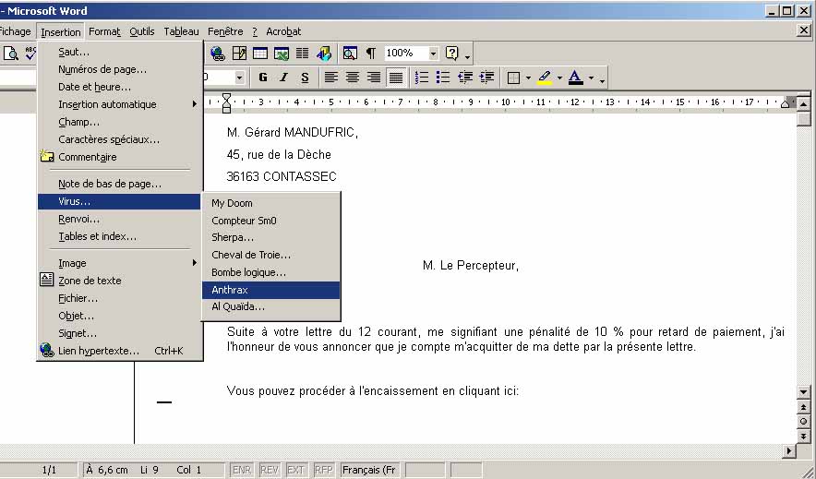Choose My Doom from the submenu
The width and height of the screenshot is (816, 479).
(x=271, y=203)
